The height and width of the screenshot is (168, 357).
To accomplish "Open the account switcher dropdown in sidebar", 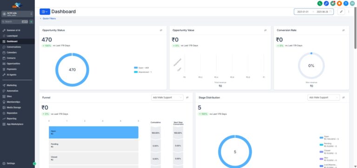I will tap(17, 14).
